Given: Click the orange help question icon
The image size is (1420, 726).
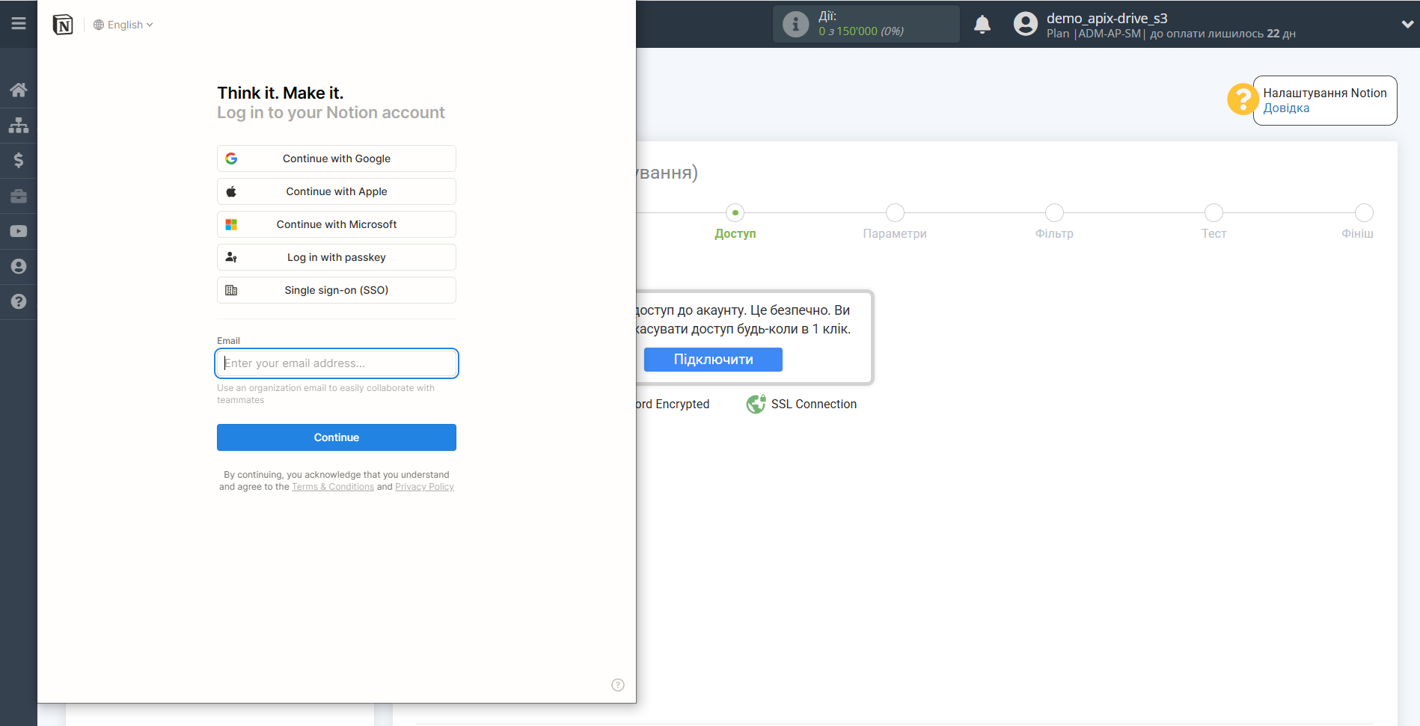Looking at the screenshot, I should 1243,99.
